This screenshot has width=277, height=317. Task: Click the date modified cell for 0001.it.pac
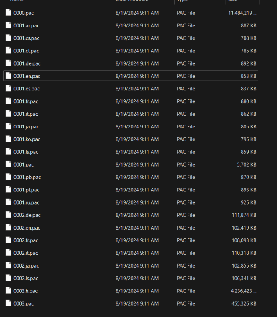(137, 114)
